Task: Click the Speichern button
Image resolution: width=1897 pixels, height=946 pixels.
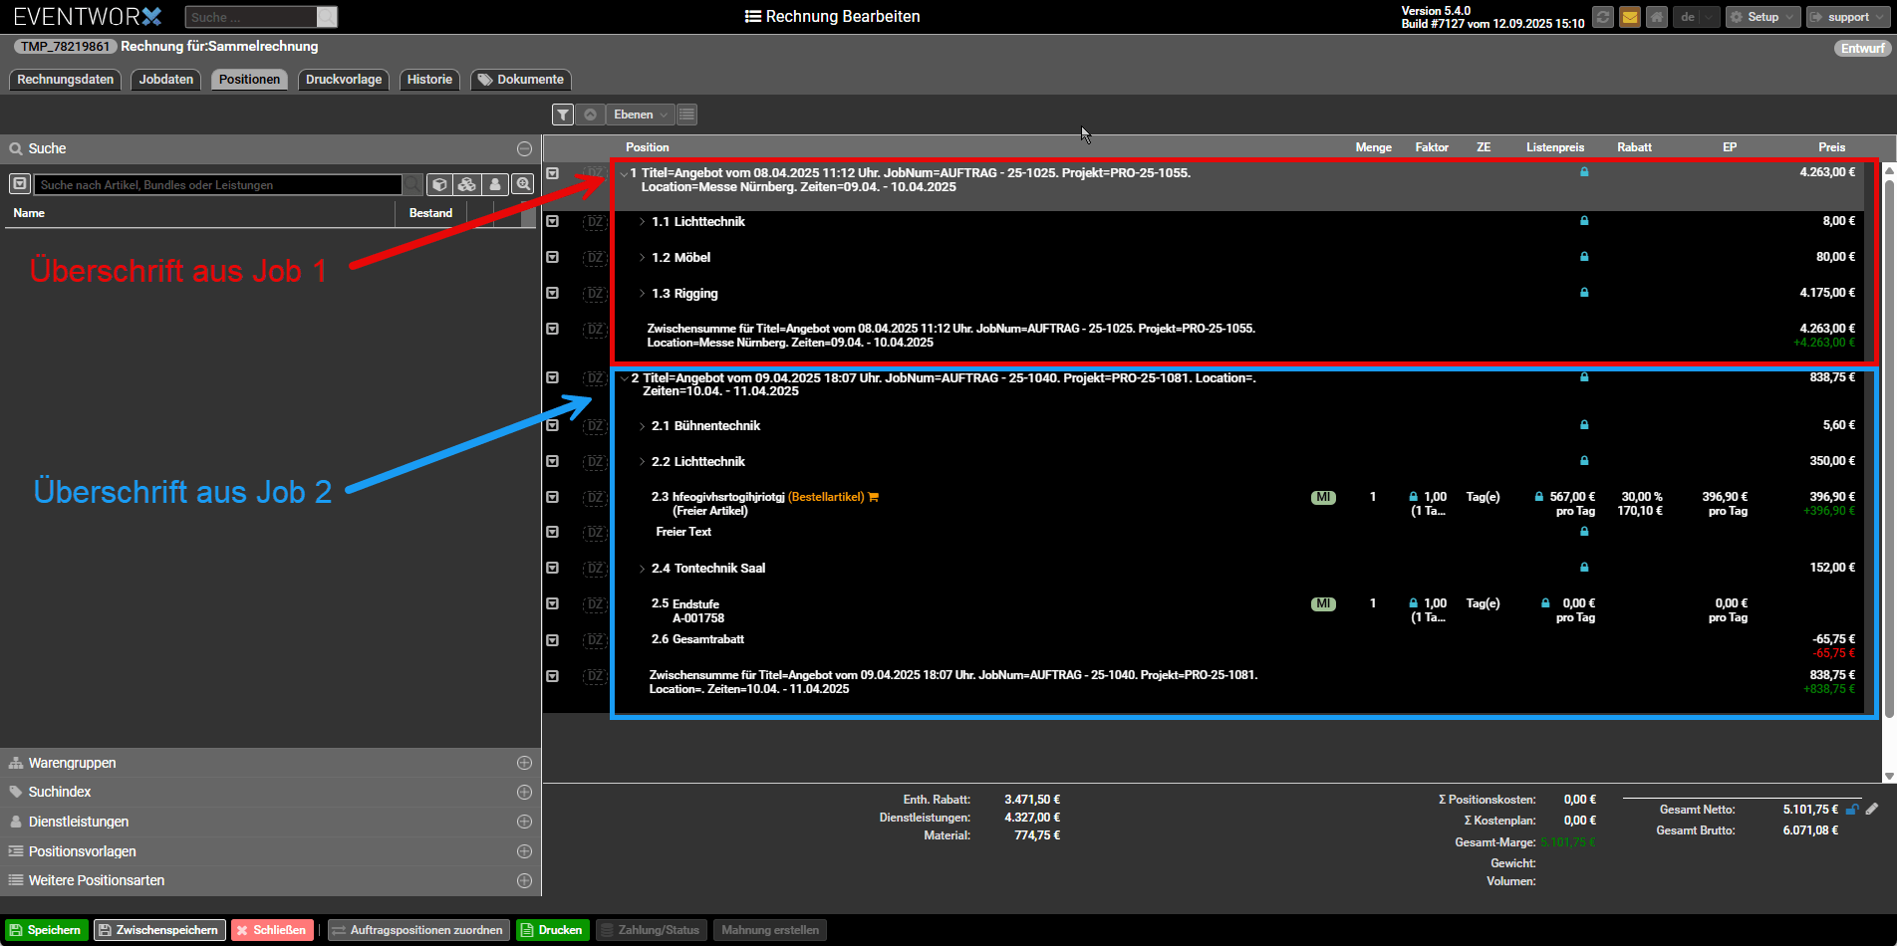Action: tap(45, 930)
